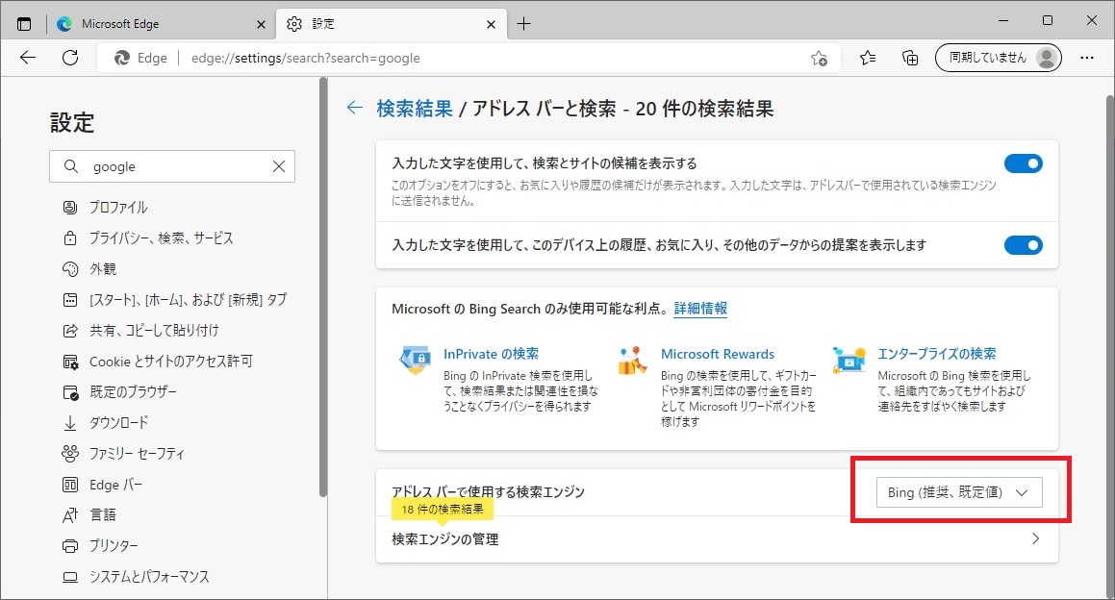
Task: Open [スタート]、[ホーム]、および [新規] タブ section
Action: tap(188, 300)
